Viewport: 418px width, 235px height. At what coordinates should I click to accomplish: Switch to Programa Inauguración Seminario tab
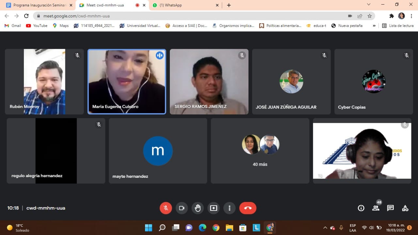click(39, 5)
